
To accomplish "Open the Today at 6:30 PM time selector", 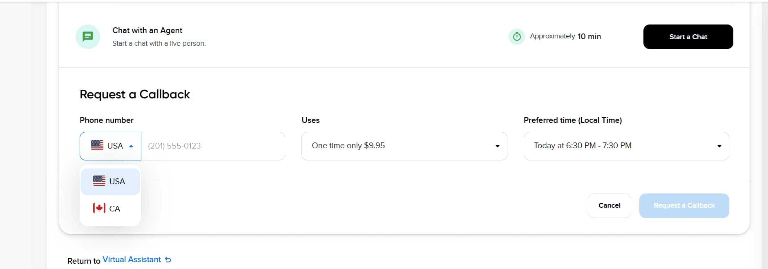I will (x=626, y=146).
